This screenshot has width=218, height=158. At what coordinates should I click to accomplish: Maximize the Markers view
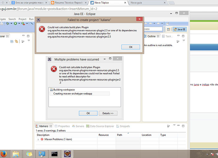(183, 126)
